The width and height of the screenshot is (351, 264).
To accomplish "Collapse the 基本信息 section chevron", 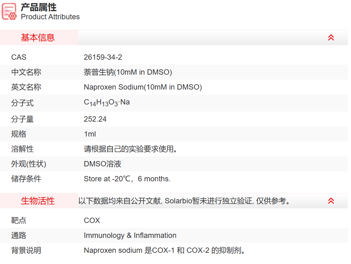I will [331, 38].
